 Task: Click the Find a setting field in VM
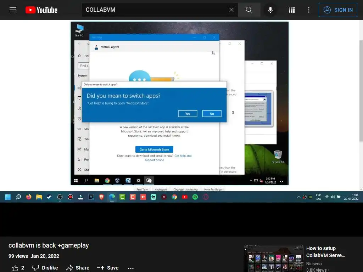click(x=84, y=66)
